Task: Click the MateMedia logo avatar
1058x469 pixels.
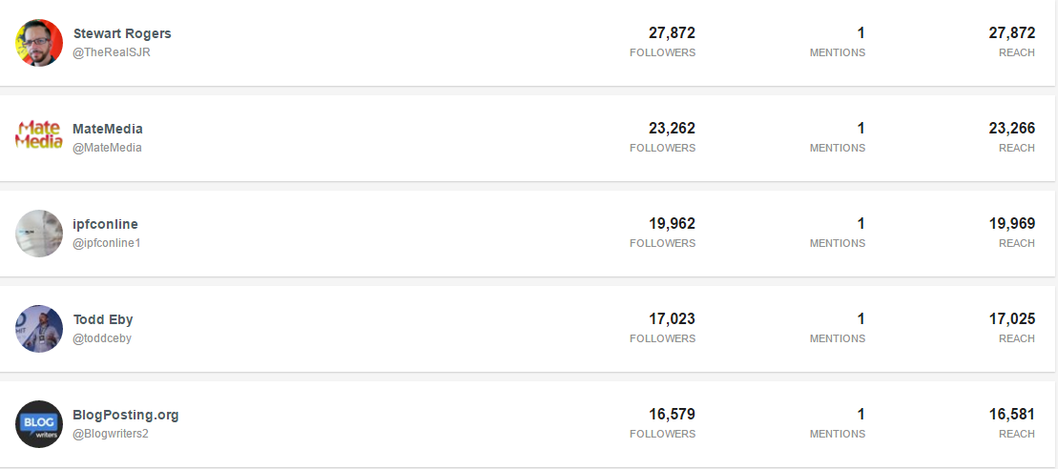Action: point(39,137)
